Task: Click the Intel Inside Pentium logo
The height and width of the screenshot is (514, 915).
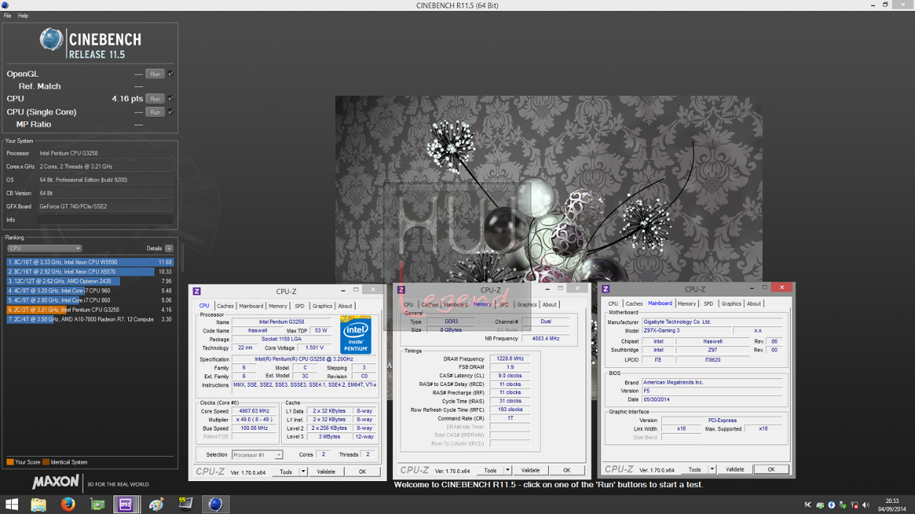Action: 356,335
